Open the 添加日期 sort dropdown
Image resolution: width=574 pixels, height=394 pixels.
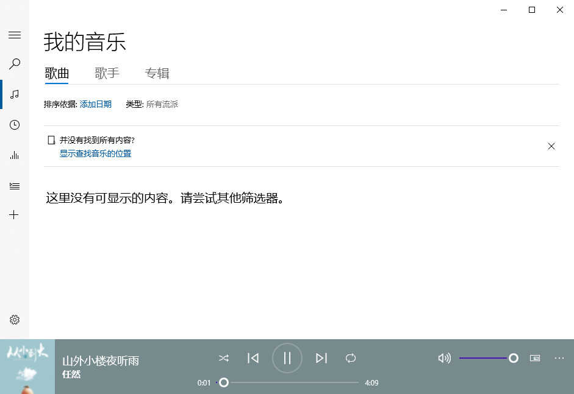coord(96,105)
